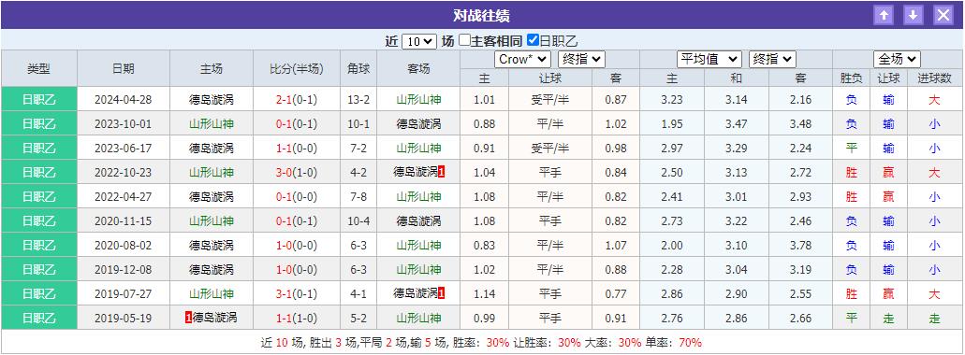The image size is (965, 355).
Task: Open score 3-1(0-1) of 2019-07-27 match
Action: point(297,293)
